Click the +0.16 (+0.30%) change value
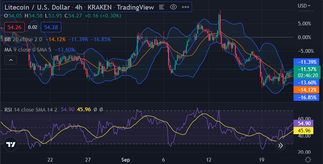The width and height of the screenshot is (323, 164). [x=103, y=16]
